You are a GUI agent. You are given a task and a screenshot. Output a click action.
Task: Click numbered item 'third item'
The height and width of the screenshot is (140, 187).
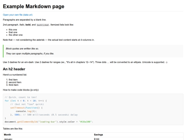pyautogui.click(x=14, y=85)
